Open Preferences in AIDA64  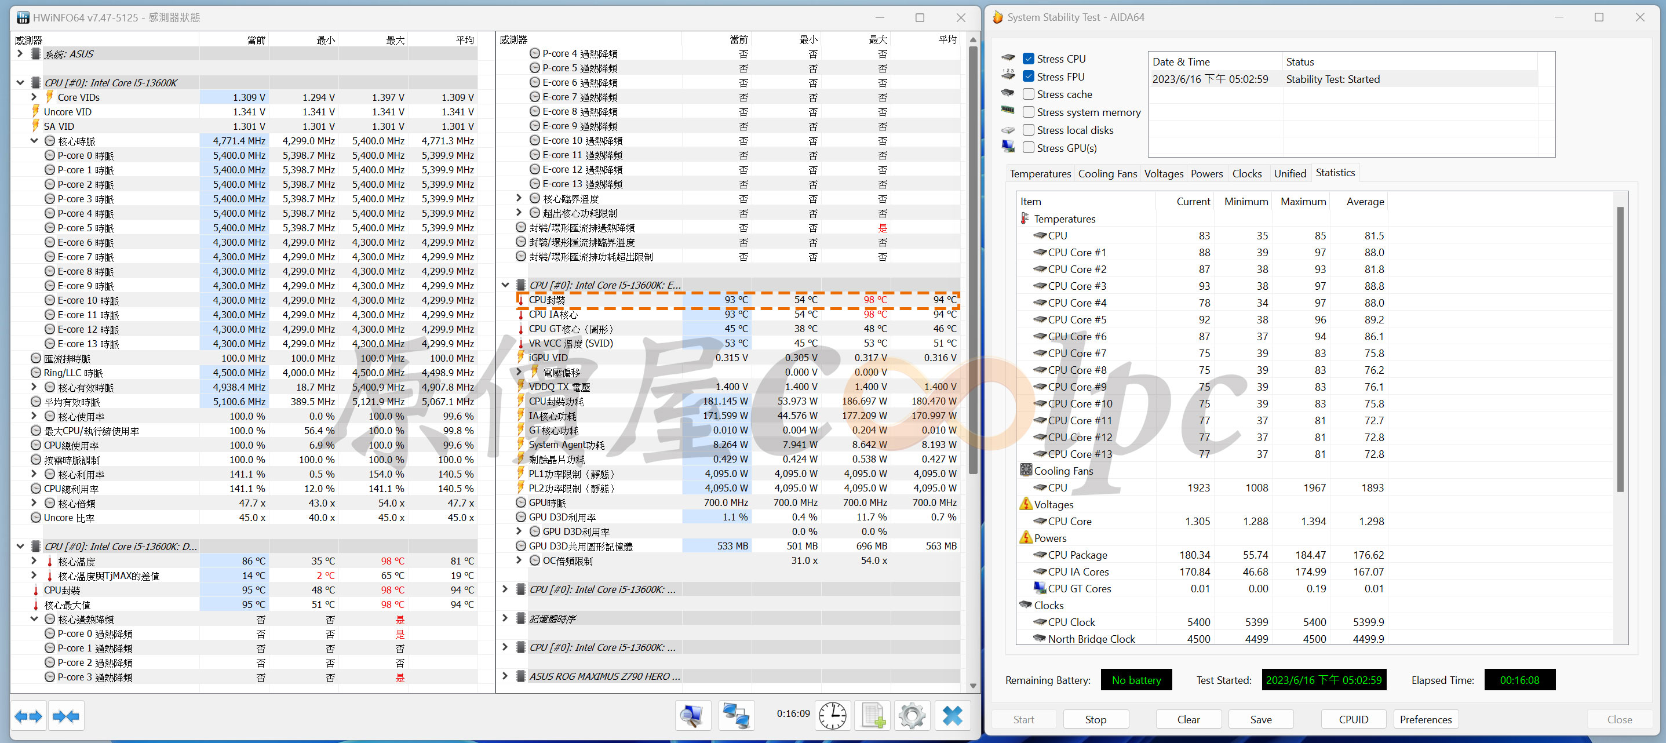(1426, 719)
